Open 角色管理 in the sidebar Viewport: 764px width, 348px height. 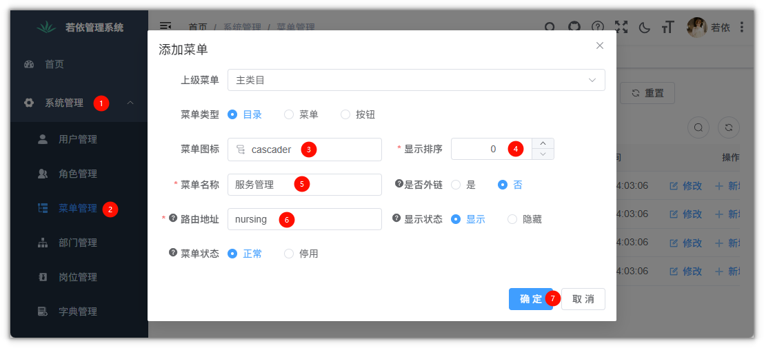click(79, 174)
